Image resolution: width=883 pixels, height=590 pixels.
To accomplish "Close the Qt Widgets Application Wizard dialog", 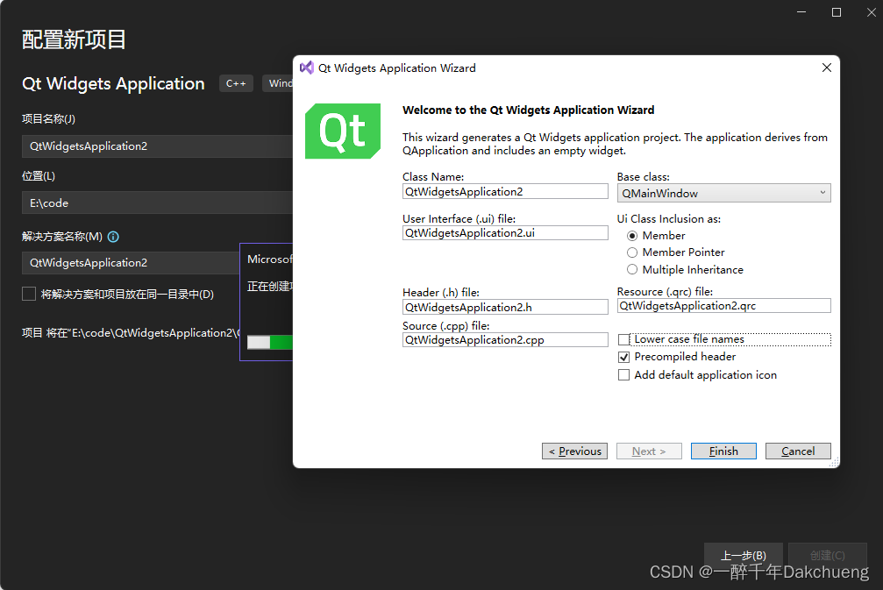I will (826, 68).
